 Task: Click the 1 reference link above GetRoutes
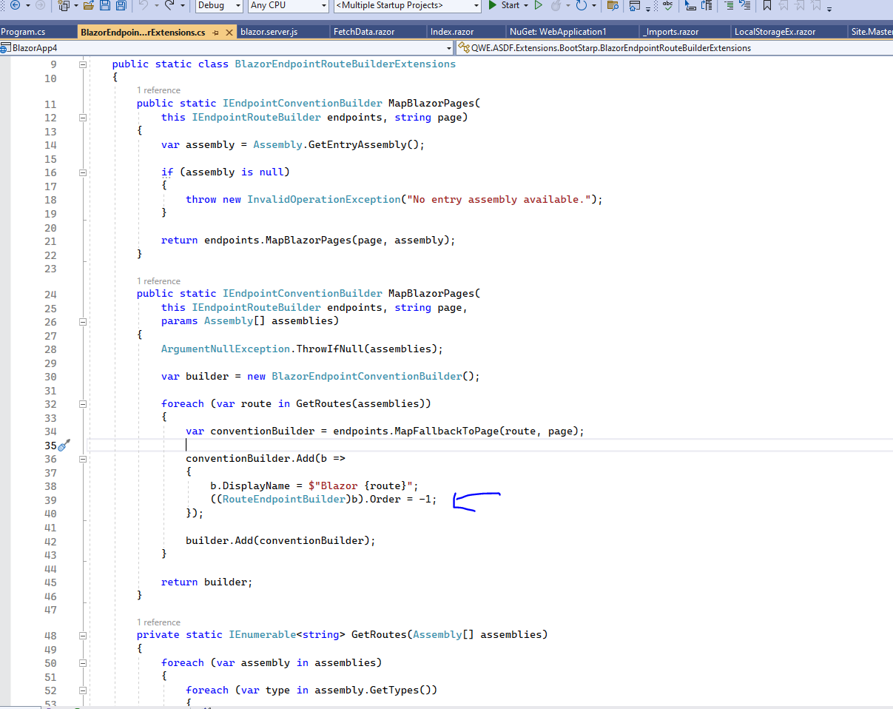[x=158, y=622]
